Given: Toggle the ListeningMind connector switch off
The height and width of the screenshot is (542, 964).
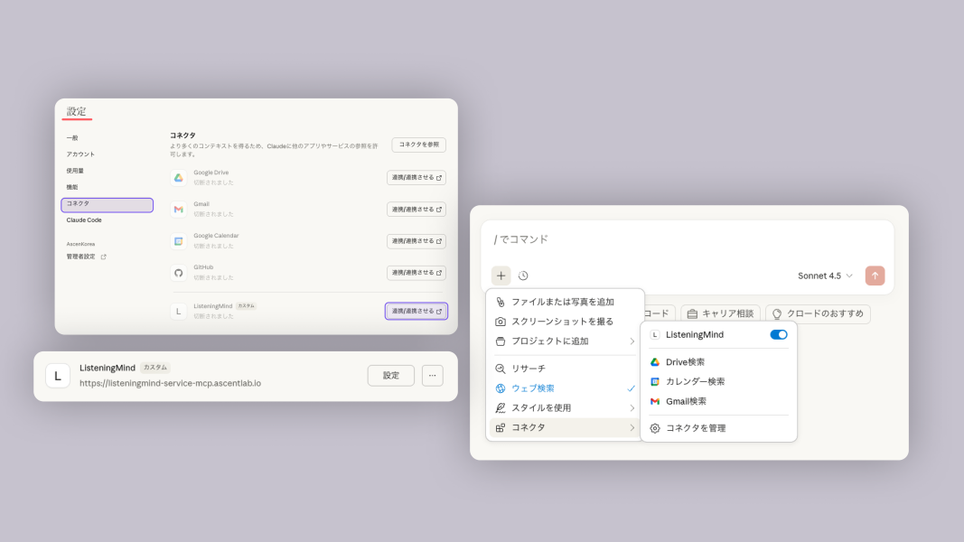Looking at the screenshot, I should tap(778, 334).
